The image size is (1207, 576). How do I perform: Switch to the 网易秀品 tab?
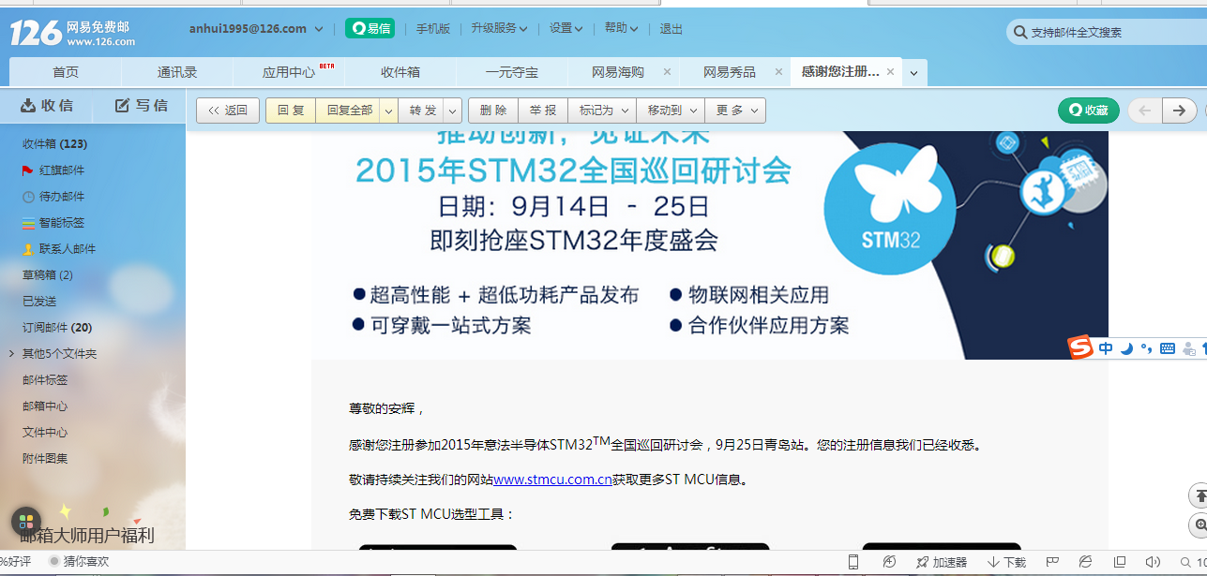(729, 72)
